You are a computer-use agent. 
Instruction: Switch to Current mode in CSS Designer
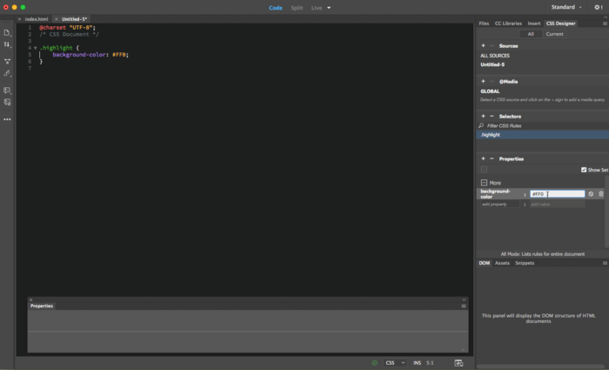coord(554,33)
